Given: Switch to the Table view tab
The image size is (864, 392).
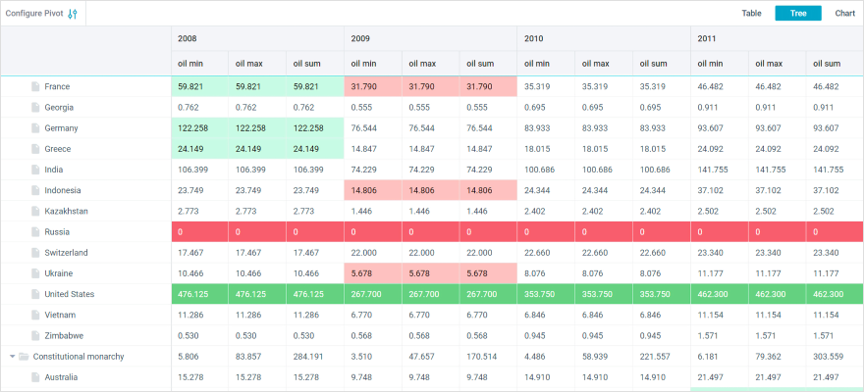Looking at the screenshot, I should (751, 14).
